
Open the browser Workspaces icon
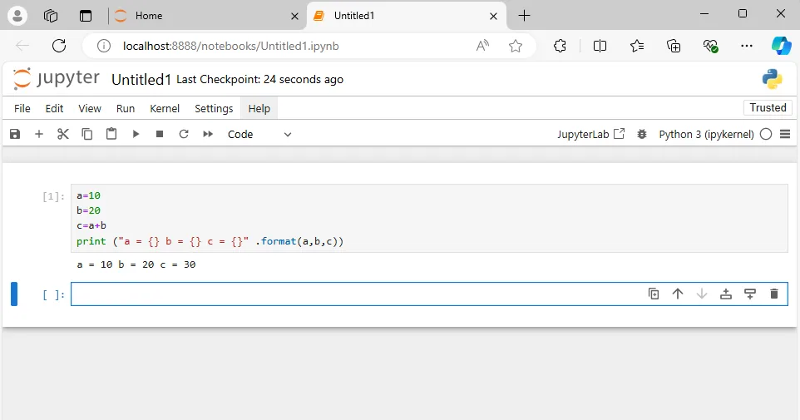(x=51, y=16)
